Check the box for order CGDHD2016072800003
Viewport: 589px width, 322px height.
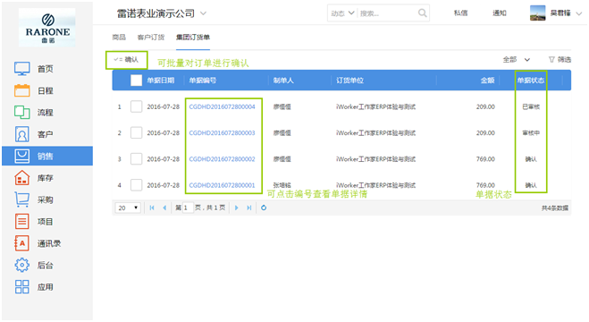[x=137, y=132]
